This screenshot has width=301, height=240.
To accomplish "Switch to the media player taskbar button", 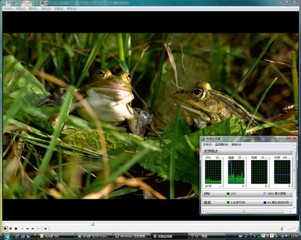I will pyautogui.click(x=94, y=236).
